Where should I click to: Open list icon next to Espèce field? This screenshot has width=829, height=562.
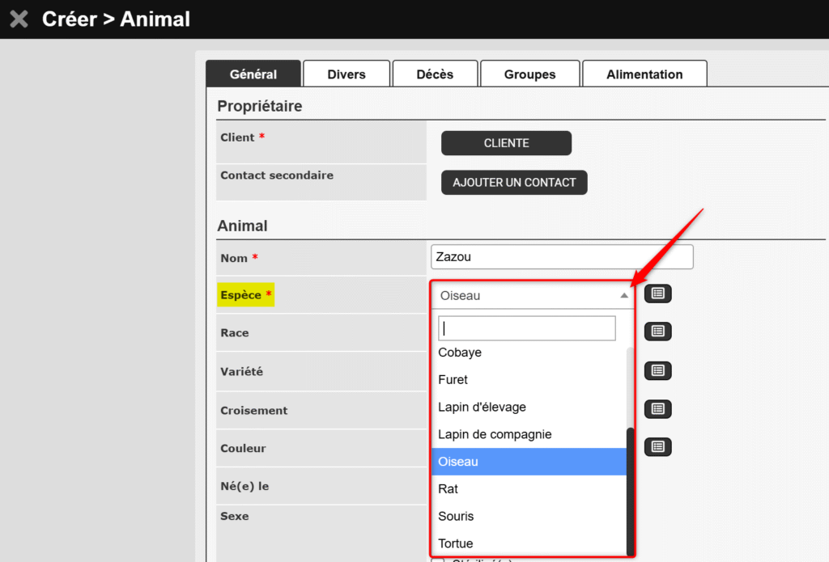click(x=657, y=294)
